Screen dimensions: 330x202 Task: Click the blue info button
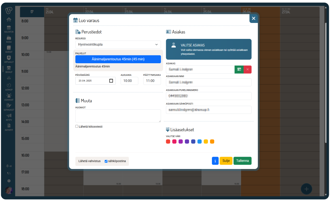(215, 161)
